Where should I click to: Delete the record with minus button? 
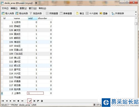tap(22, 101)
